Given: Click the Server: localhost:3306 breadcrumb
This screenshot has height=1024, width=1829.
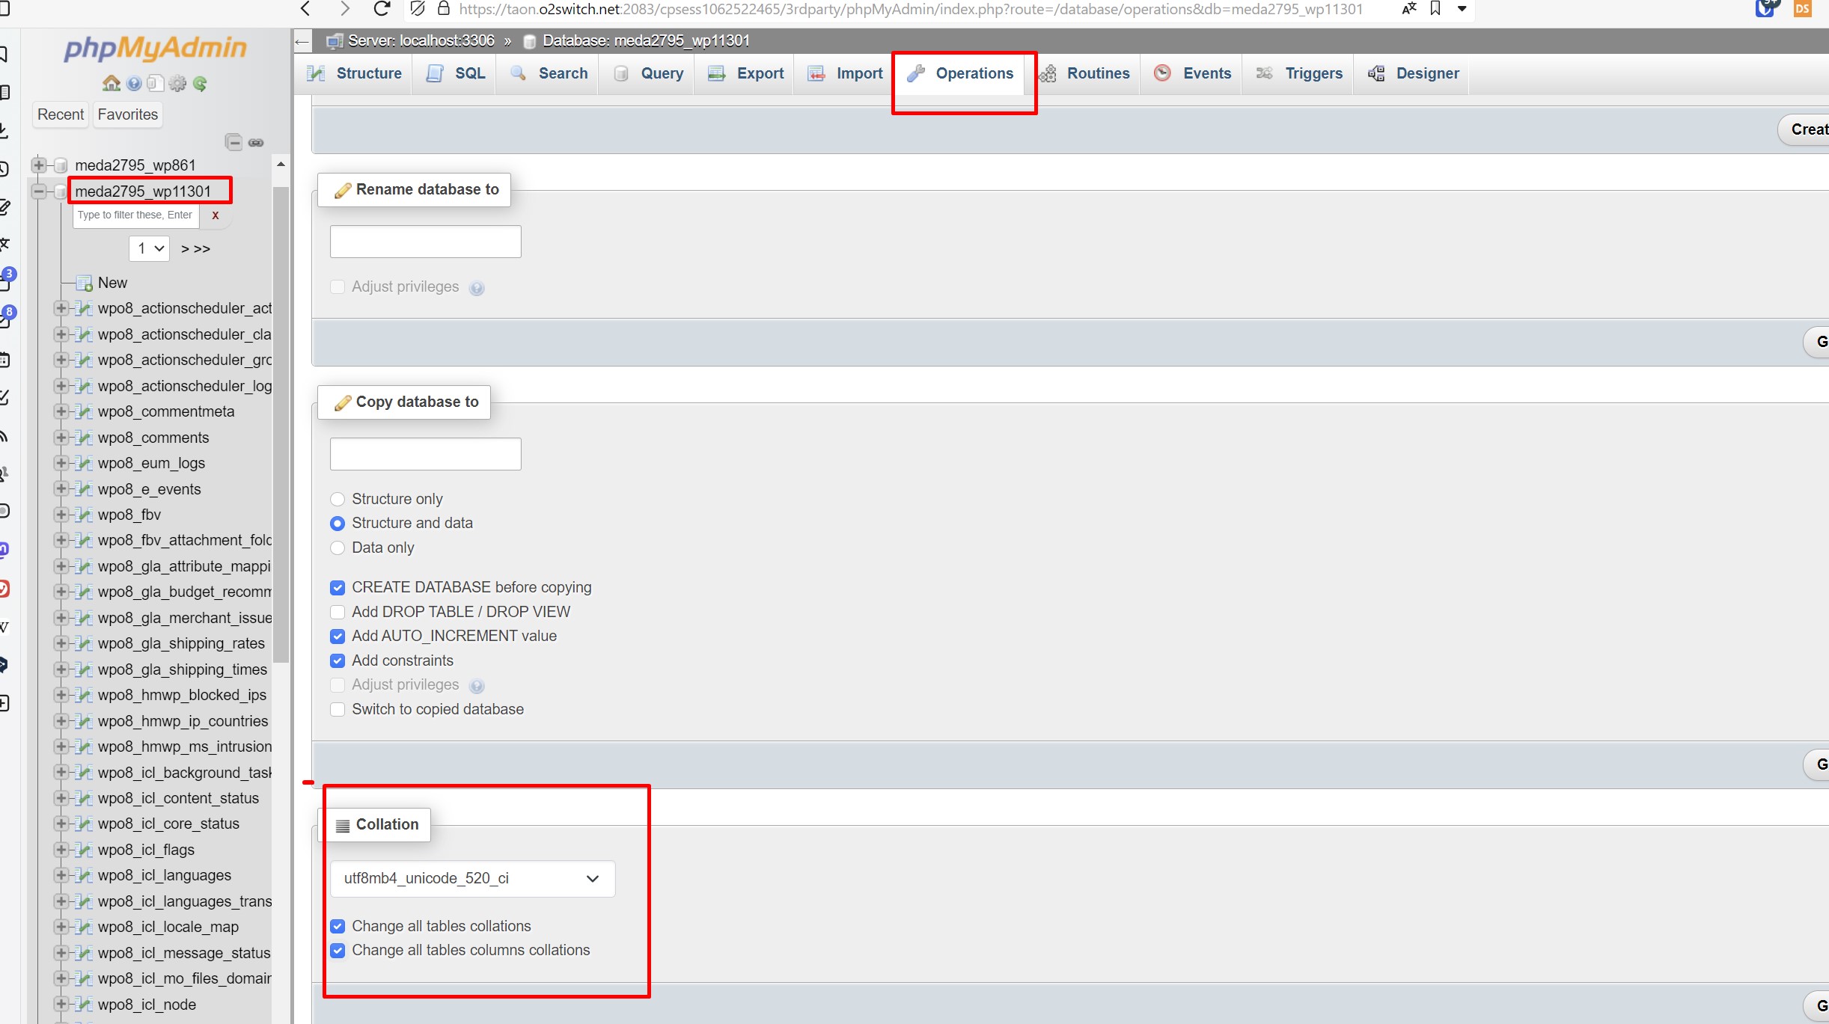Looking at the screenshot, I should [x=421, y=41].
